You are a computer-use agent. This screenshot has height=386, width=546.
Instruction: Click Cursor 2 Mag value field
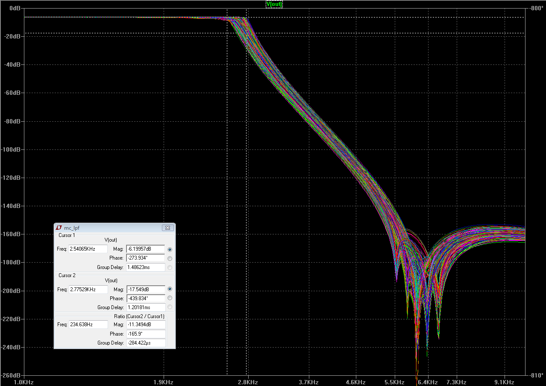click(x=146, y=289)
